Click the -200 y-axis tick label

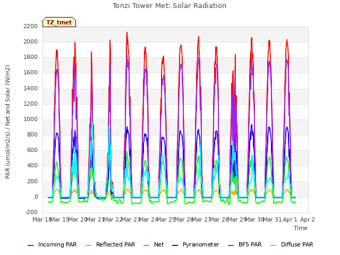(31, 212)
